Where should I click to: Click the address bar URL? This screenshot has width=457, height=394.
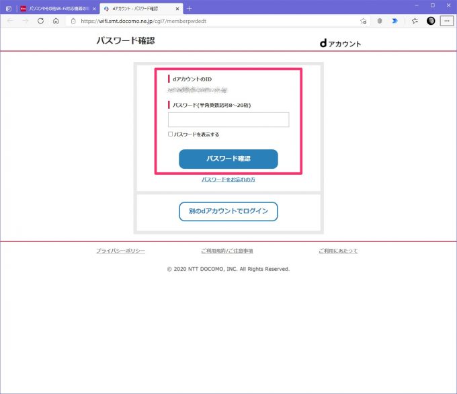(143, 21)
